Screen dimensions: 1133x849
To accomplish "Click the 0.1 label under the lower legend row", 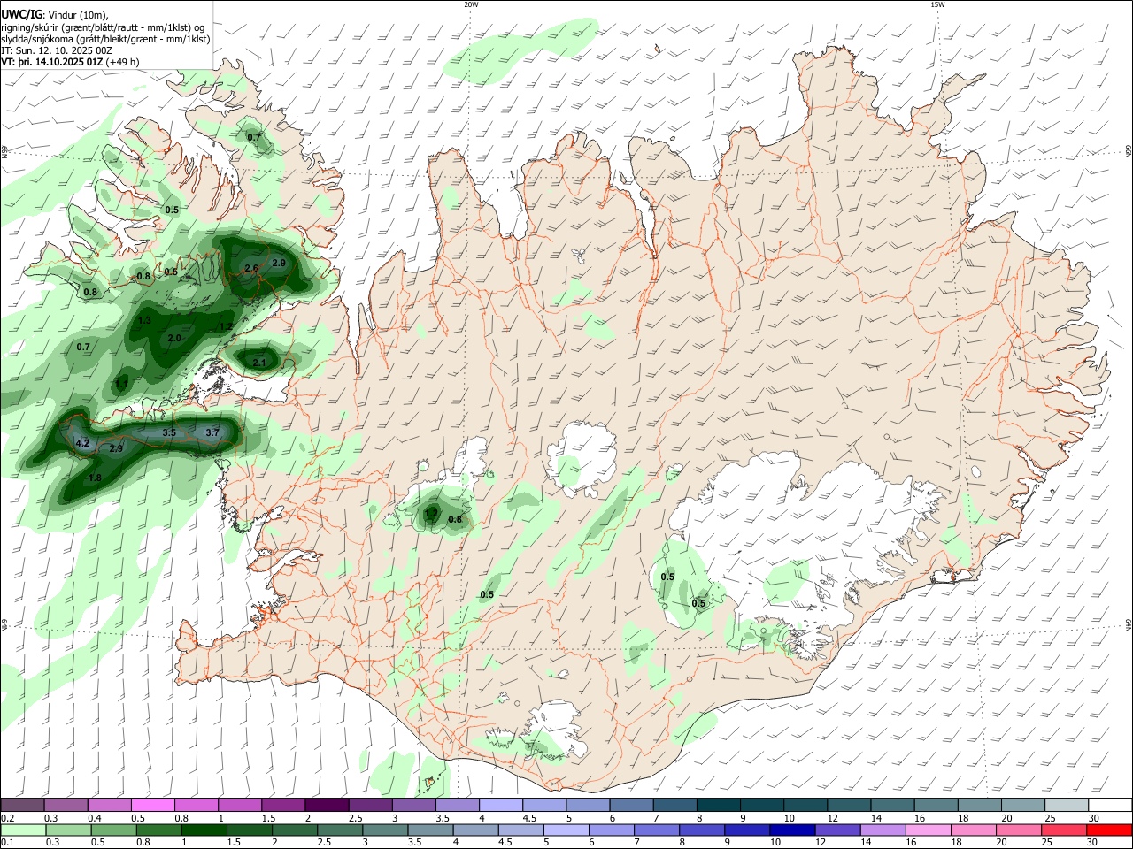I will click(x=6, y=843).
